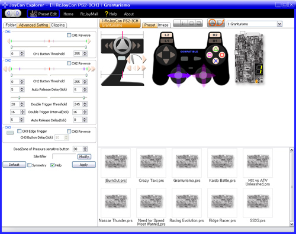Toggle the CH3 Edge Trigger checkbox
296x234 pixels.
(x=19, y=131)
